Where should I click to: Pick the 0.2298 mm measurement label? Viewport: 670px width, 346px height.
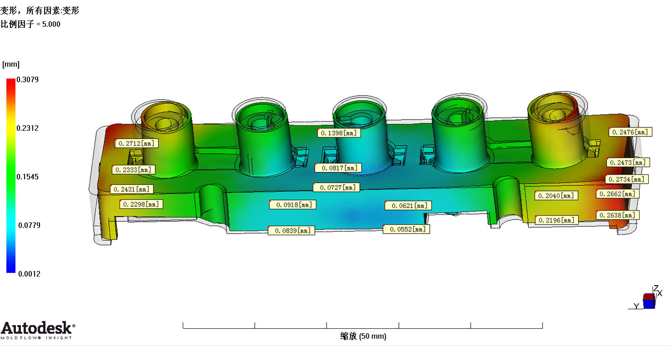(141, 205)
